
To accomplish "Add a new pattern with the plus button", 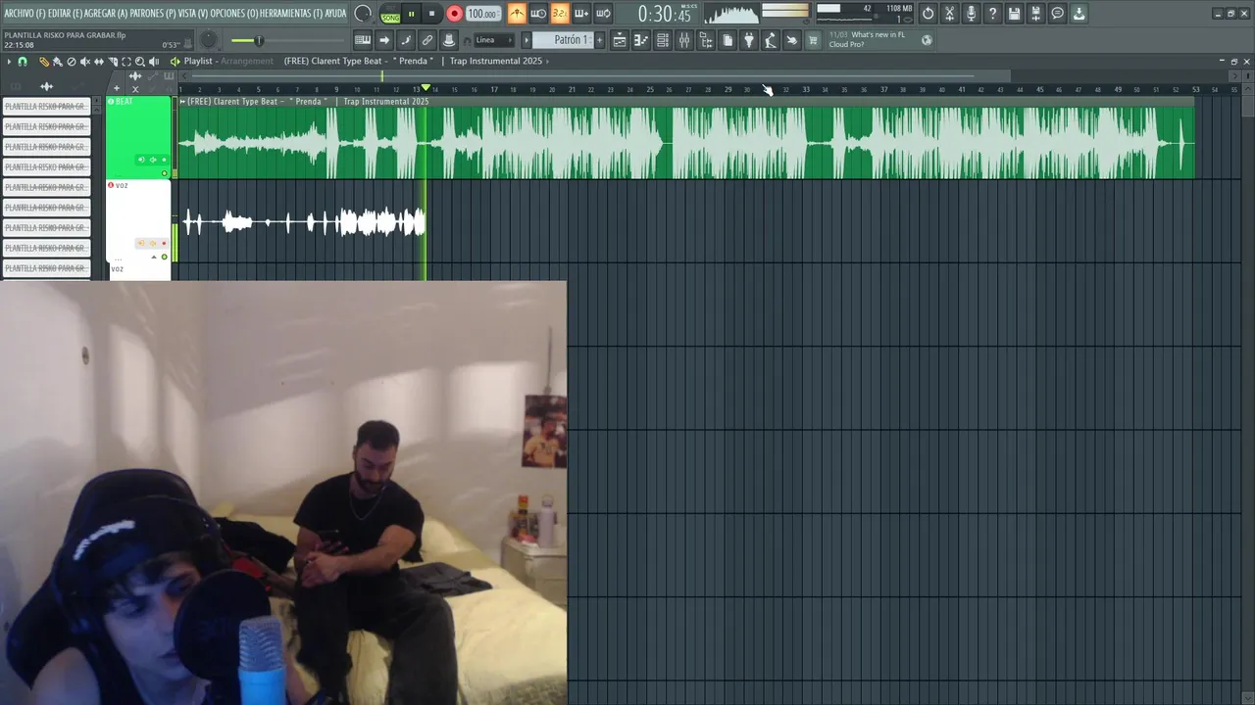I will pos(600,40).
